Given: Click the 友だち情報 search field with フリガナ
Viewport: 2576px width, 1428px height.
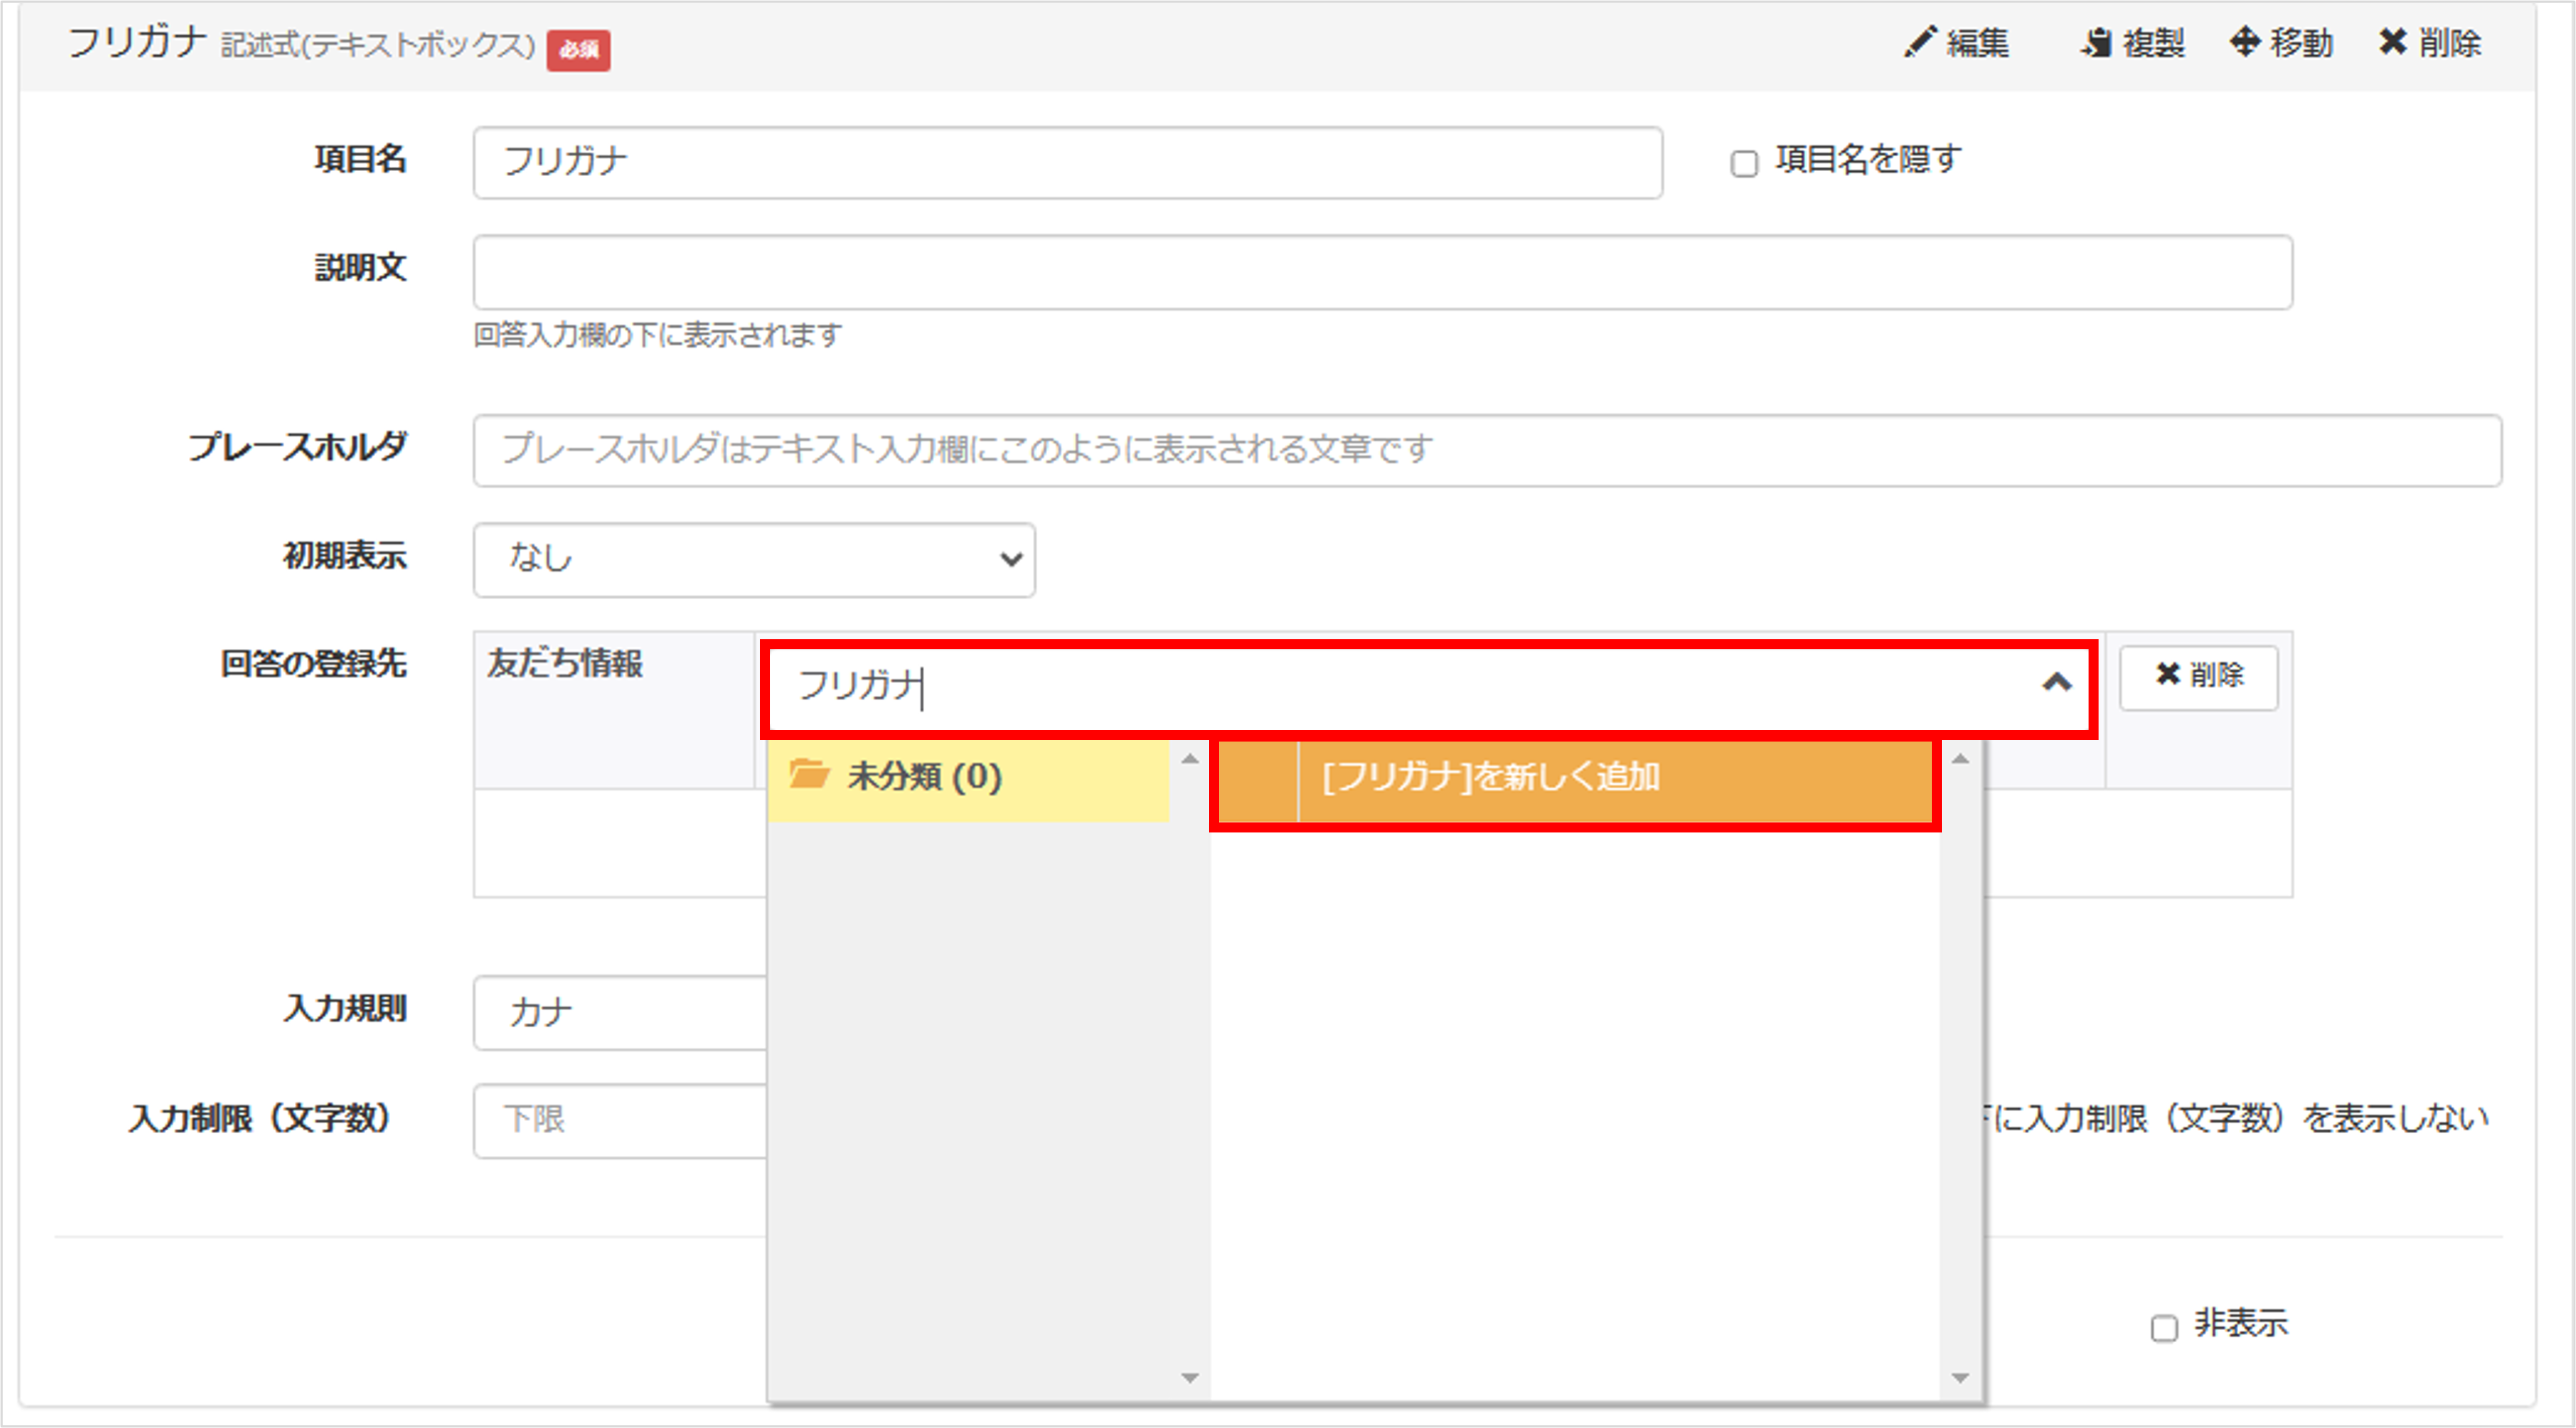Looking at the screenshot, I should click(x=1428, y=688).
